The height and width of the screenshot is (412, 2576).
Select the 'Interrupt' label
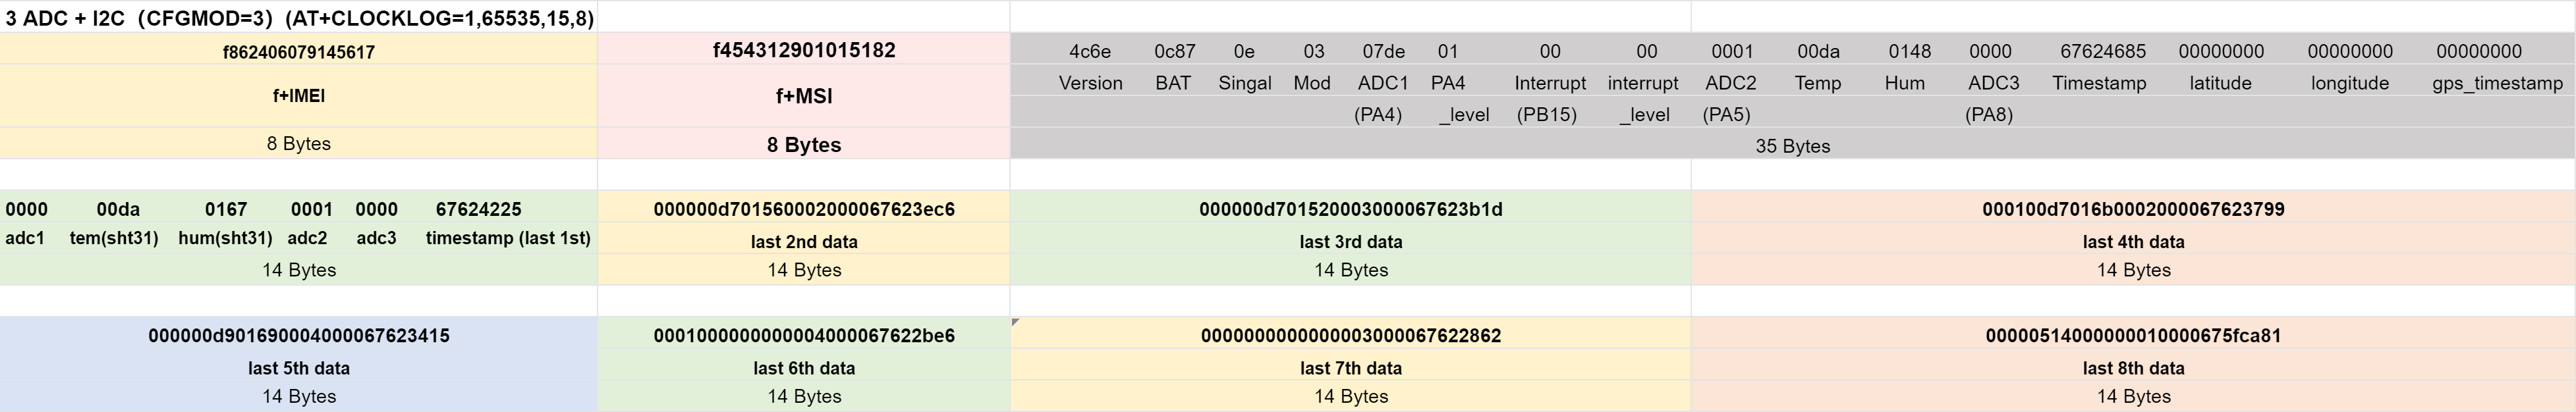click(1550, 83)
